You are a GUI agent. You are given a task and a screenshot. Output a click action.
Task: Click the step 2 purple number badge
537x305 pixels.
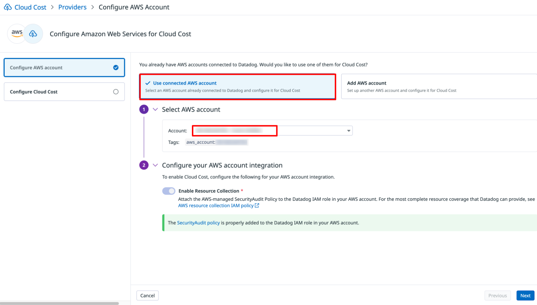pos(144,165)
